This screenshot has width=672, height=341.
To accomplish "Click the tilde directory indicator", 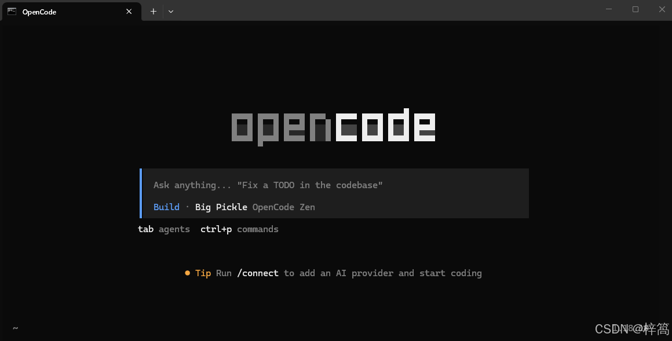I will [16, 328].
